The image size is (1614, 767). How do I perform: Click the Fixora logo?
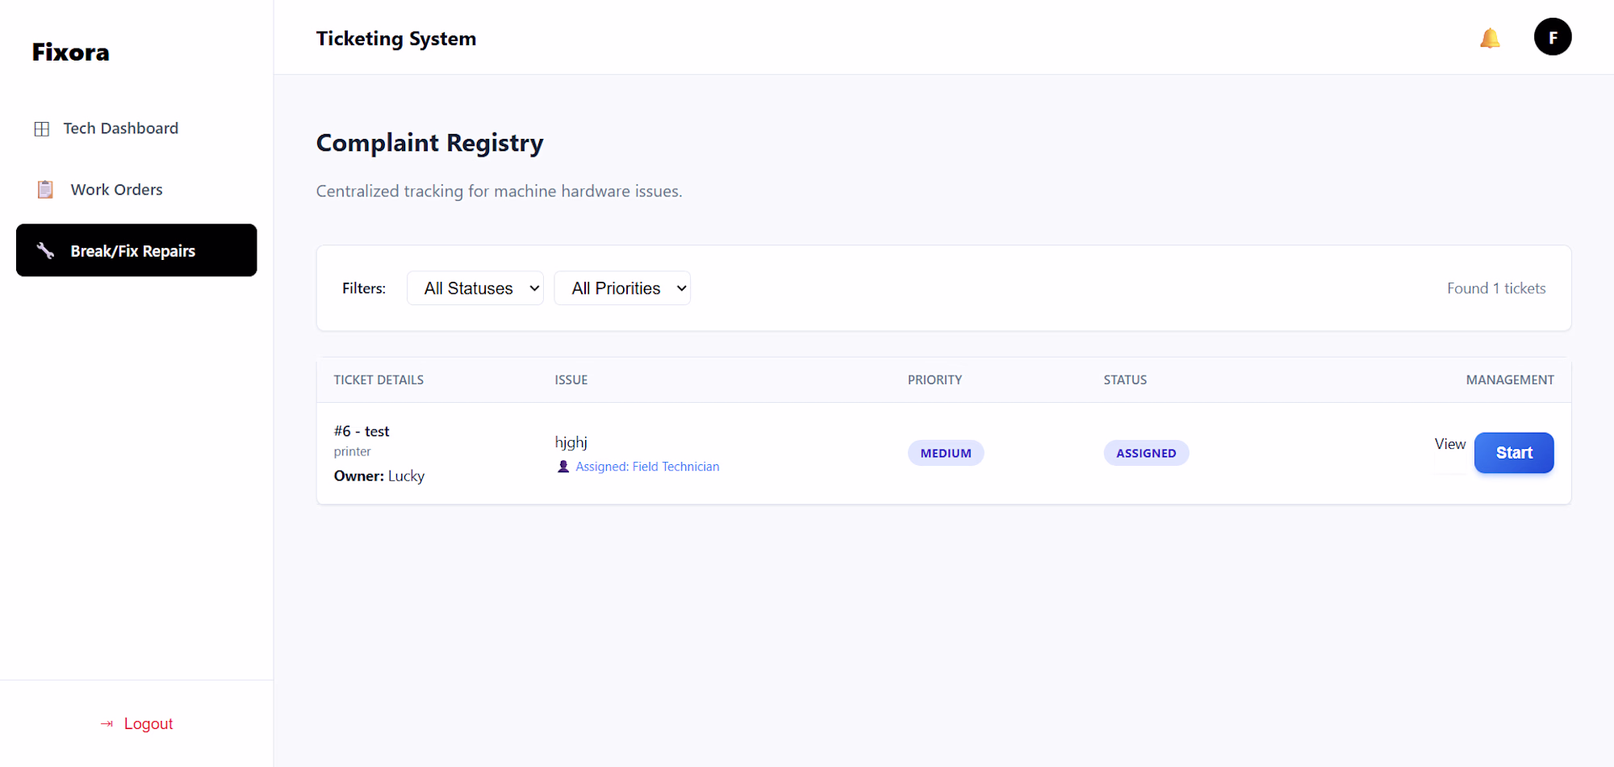pyautogui.click(x=71, y=52)
